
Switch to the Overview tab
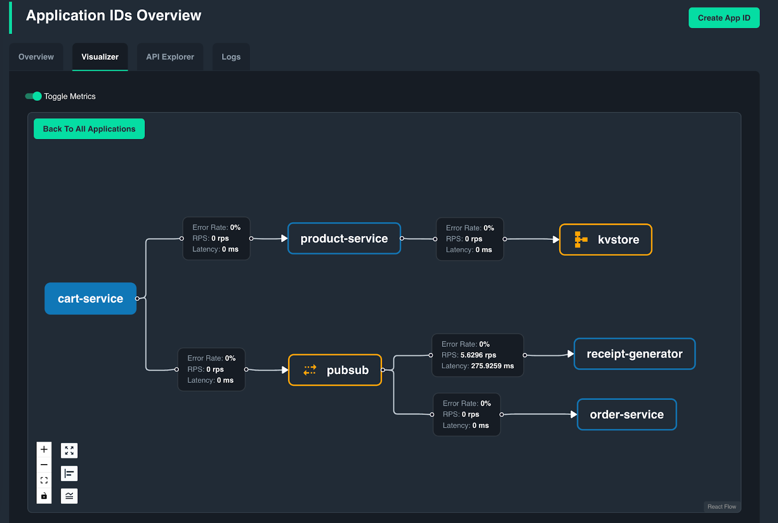click(x=36, y=57)
